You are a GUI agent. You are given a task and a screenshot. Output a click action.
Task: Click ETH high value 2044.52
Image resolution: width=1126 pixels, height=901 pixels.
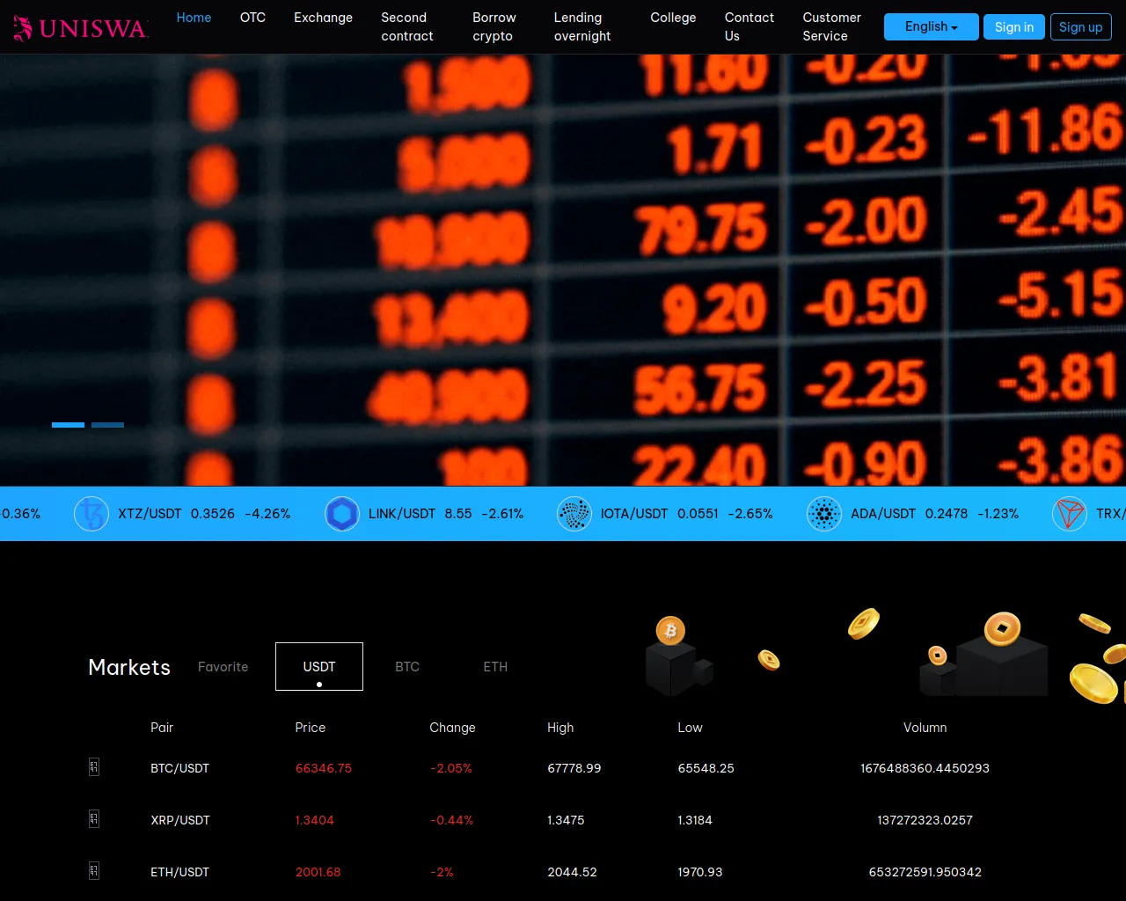coord(572,872)
